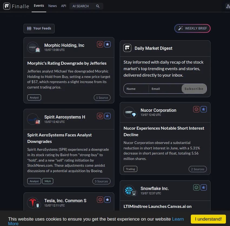
Task: Click the Name input field
Action: pyautogui.click(x=136, y=89)
